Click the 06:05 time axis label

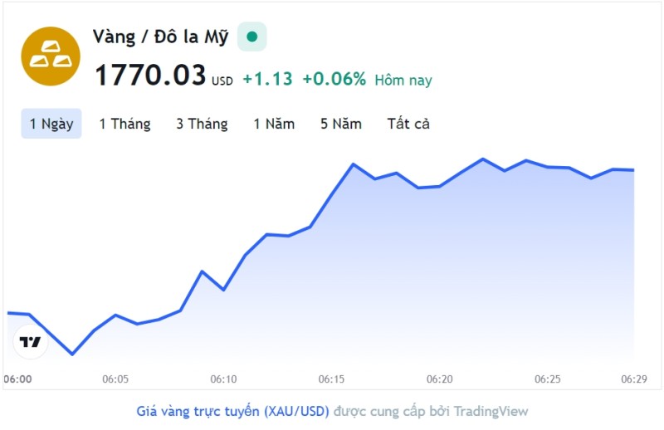115,379
